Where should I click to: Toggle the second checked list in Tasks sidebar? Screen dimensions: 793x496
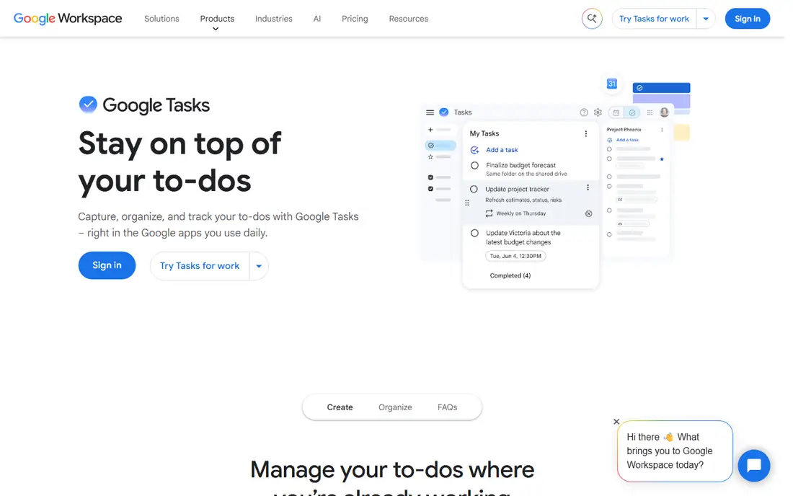click(x=430, y=189)
